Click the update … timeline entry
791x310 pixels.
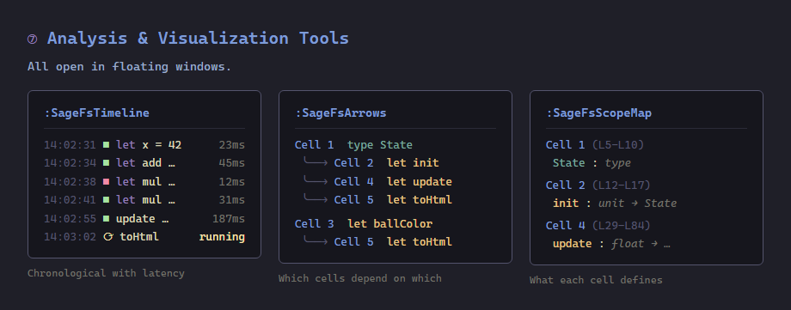(x=142, y=219)
